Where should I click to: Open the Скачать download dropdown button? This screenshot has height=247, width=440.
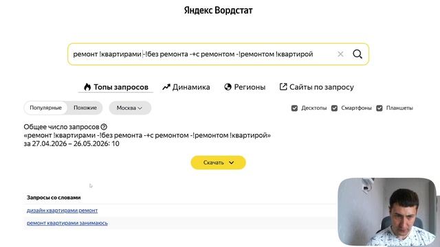coord(219,163)
